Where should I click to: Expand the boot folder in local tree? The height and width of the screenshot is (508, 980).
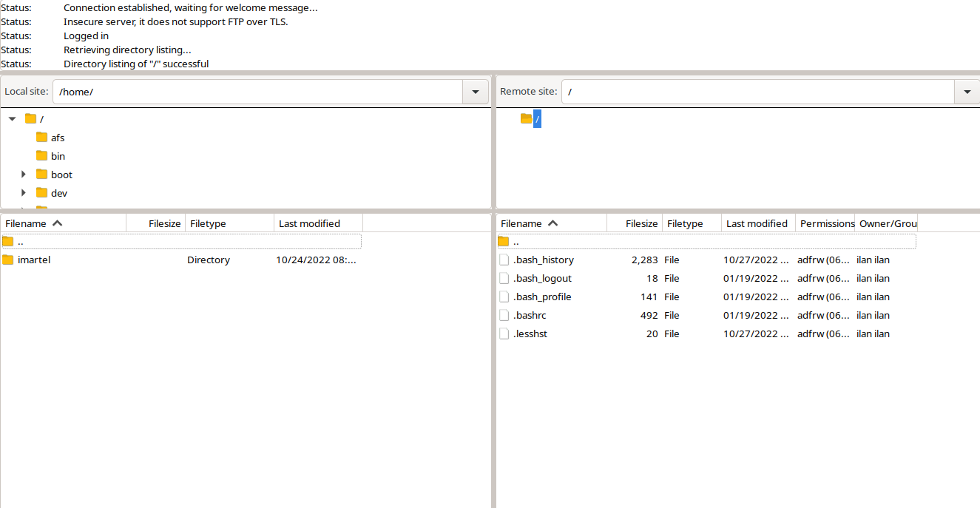pos(24,175)
